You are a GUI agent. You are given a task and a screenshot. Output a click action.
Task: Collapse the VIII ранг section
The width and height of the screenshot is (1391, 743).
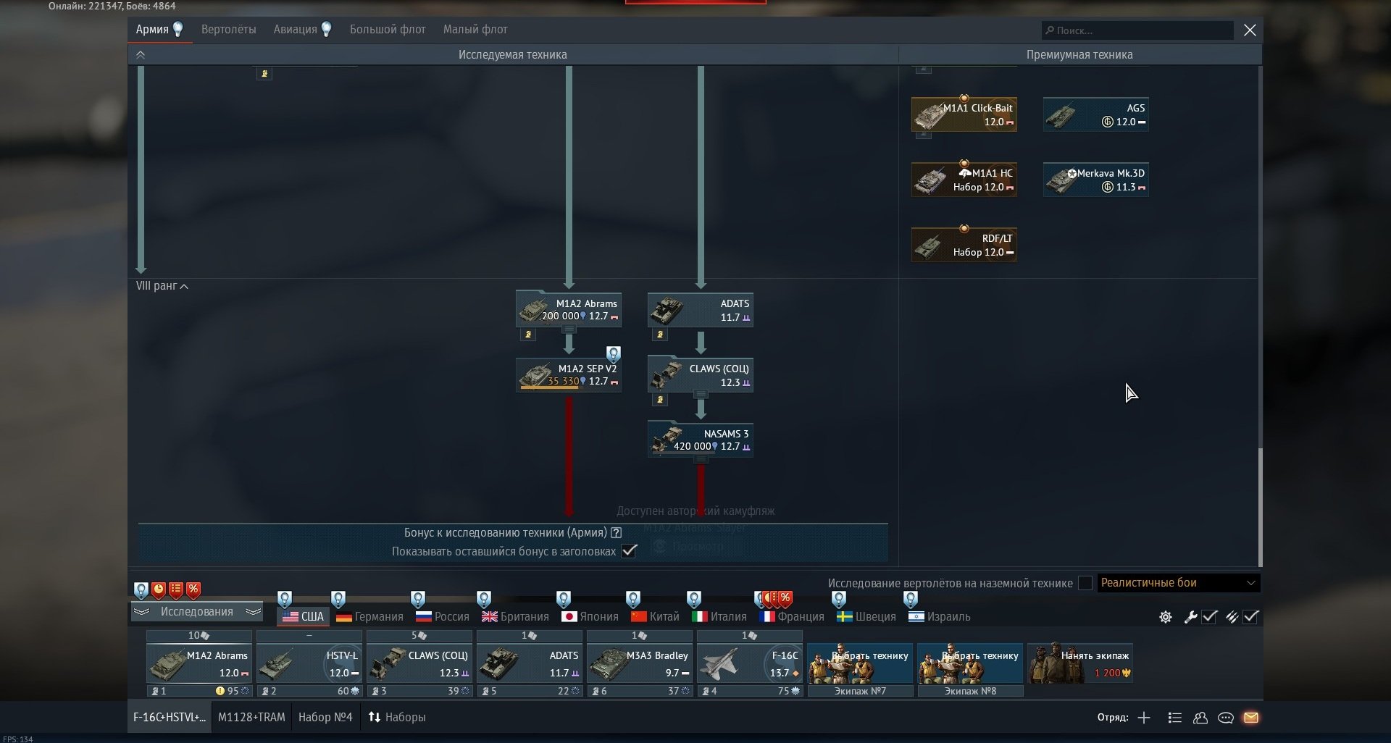coord(162,286)
